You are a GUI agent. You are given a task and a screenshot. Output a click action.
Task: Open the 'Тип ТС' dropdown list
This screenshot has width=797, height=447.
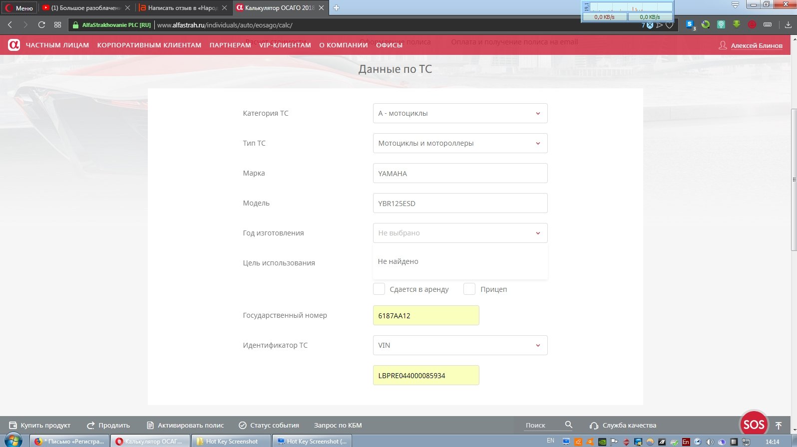460,143
